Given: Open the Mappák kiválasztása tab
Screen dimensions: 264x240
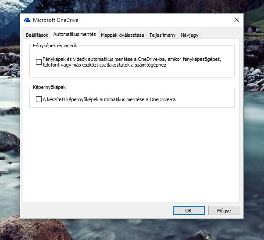Looking at the screenshot, I should point(122,35).
